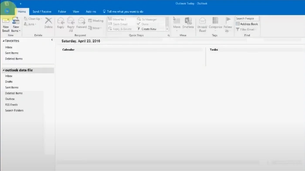Open the New Items menu

(16, 25)
